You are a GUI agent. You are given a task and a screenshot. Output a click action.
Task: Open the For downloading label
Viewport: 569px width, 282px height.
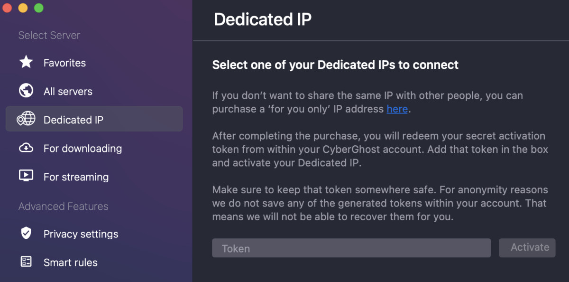coord(83,149)
